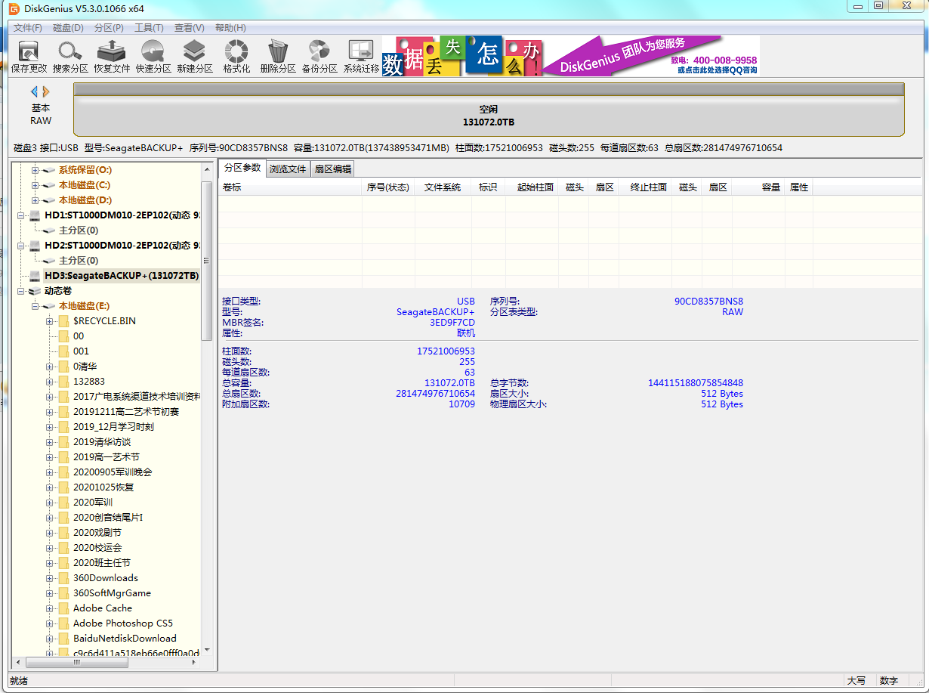Open the 帮助(H) menu

coord(230,28)
